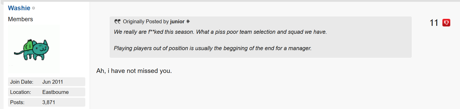Click Washie's offline status circle icon
The image size is (460, 109).
pyautogui.click(x=34, y=8)
